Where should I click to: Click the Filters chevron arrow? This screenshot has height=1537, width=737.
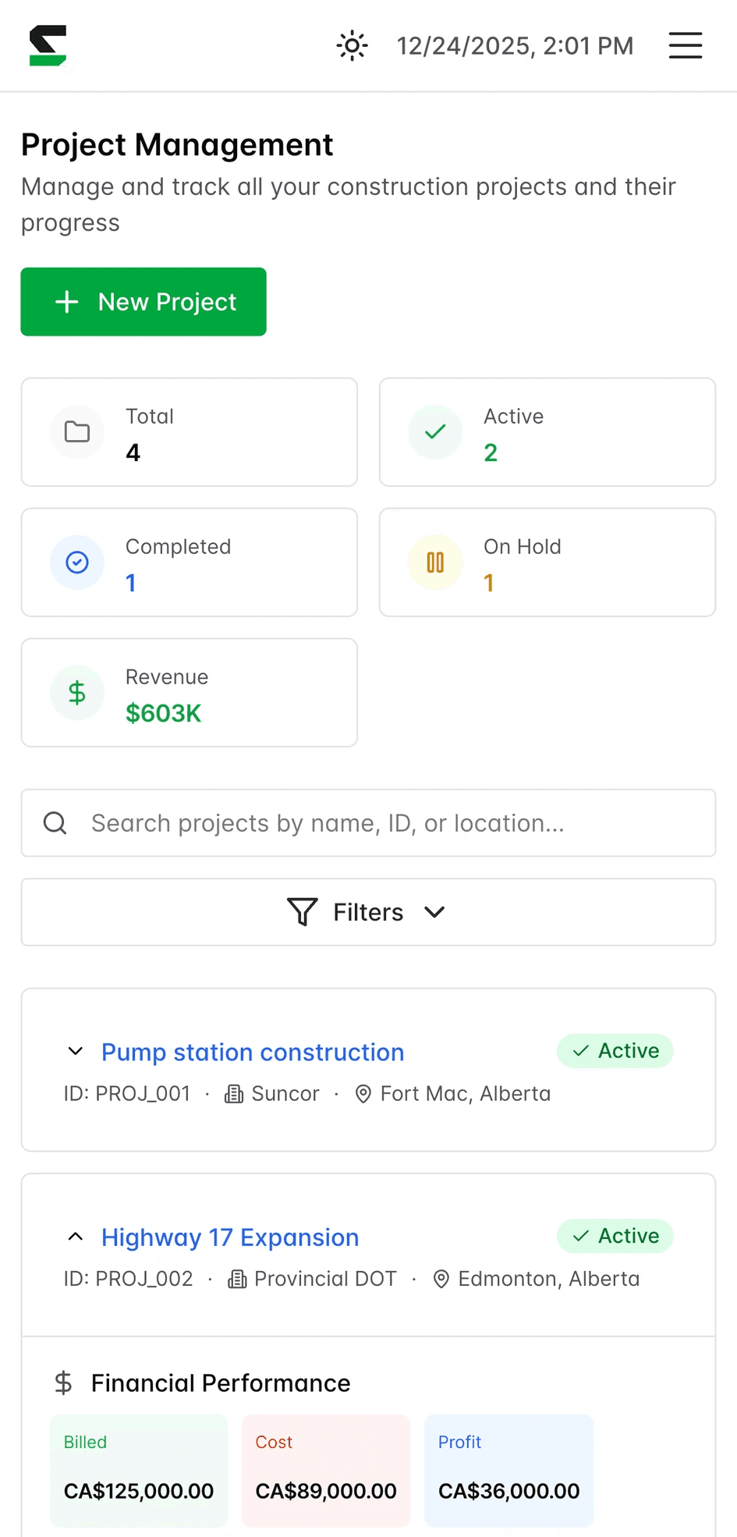click(x=434, y=912)
